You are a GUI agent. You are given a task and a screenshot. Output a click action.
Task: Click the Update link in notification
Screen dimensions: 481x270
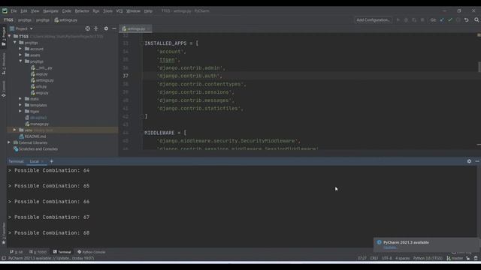389,247
